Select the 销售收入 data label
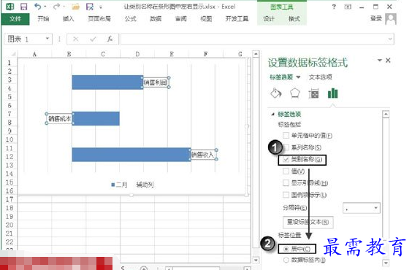 click(x=203, y=155)
